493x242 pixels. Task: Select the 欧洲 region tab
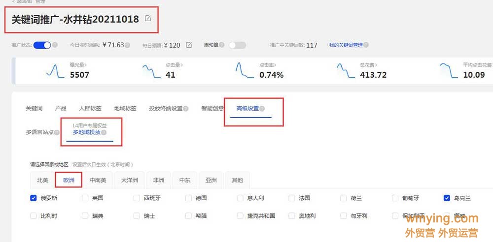[69, 180]
